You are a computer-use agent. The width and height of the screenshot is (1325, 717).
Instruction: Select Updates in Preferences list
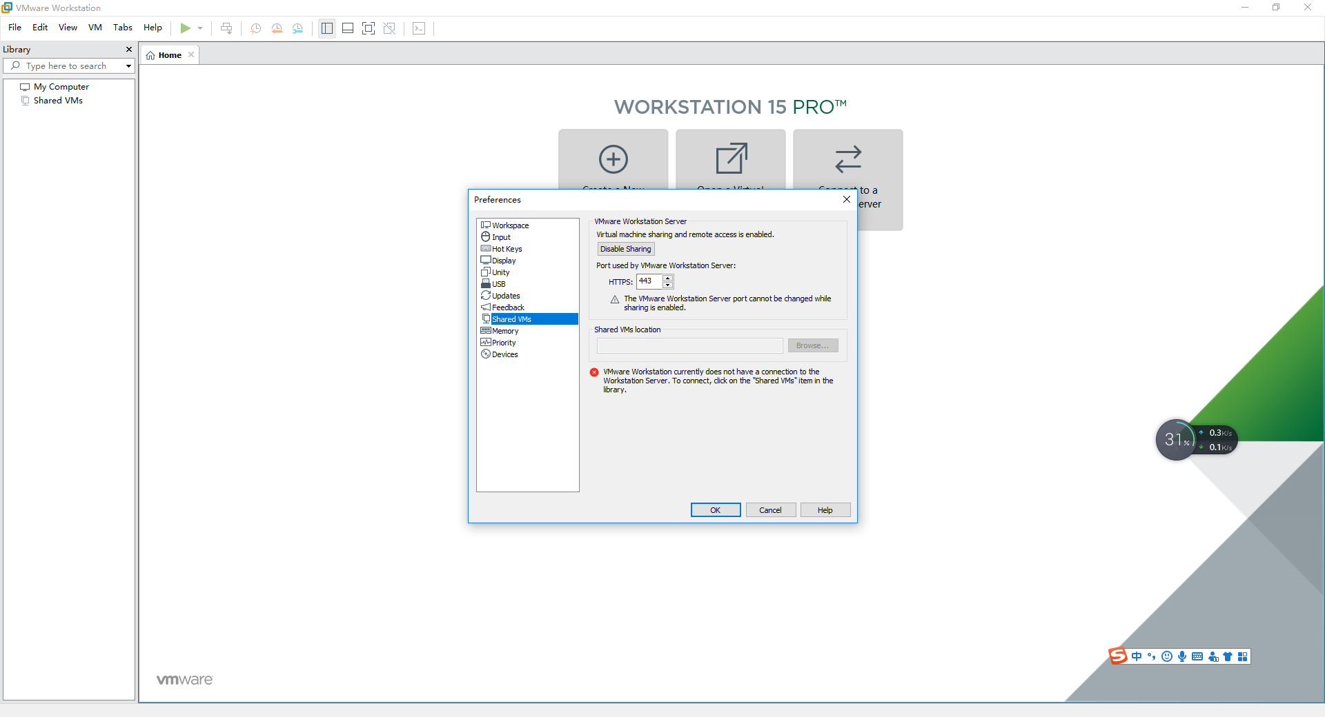click(x=506, y=296)
